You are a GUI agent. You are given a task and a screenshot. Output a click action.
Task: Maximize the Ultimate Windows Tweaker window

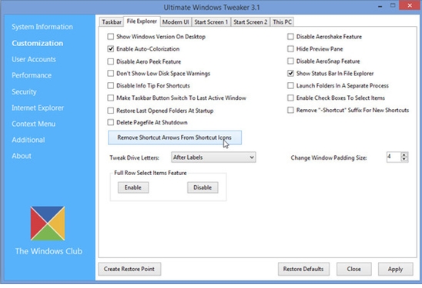[x=393, y=5]
